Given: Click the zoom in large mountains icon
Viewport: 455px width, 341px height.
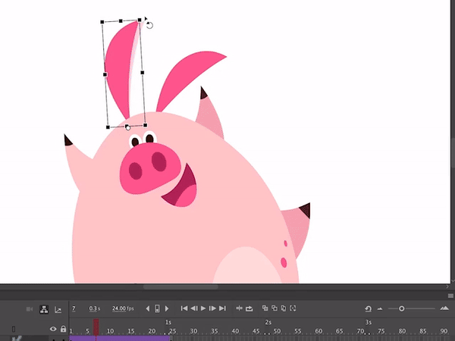Looking at the screenshot, I should tap(444, 308).
